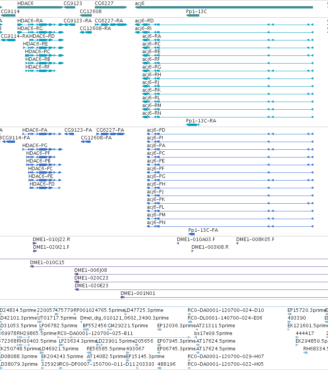Open BAC end DME1-010A03.F
The image size is (328, 370).
196,239
